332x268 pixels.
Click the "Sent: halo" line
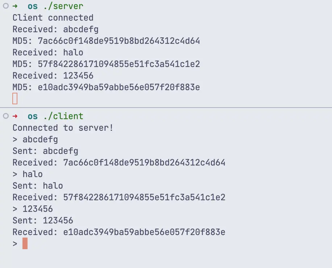click(38, 186)
